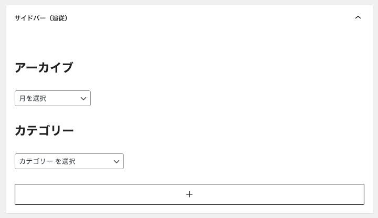Click the サイドバー（追従） panel title text
This screenshot has width=378, height=218.
tap(41, 18)
